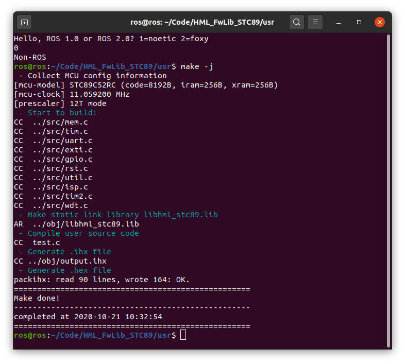Click the [mcu-model] STC89C52RC line
405x364 pixels.
146,85
